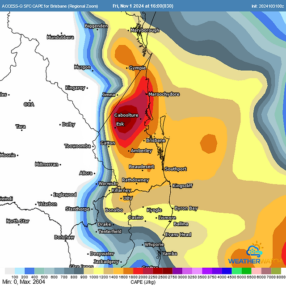This screenshot has height=286, width=286.
Task: Click the Maryborough label
Action: (x=145, y=30)
